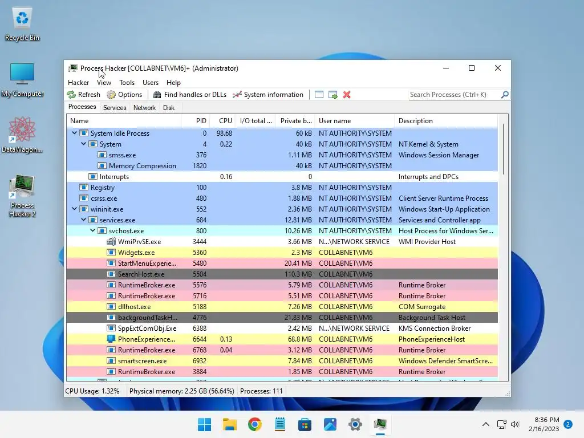Focus the Search Processes input field
Screen dimensions: 584x438
pos(455,95)
